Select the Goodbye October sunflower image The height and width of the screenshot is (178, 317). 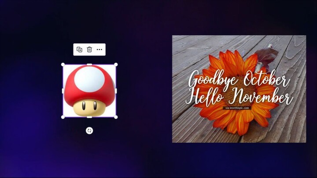(x=239, y=89)
